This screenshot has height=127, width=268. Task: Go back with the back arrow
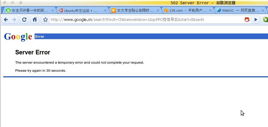click(6, 20)
